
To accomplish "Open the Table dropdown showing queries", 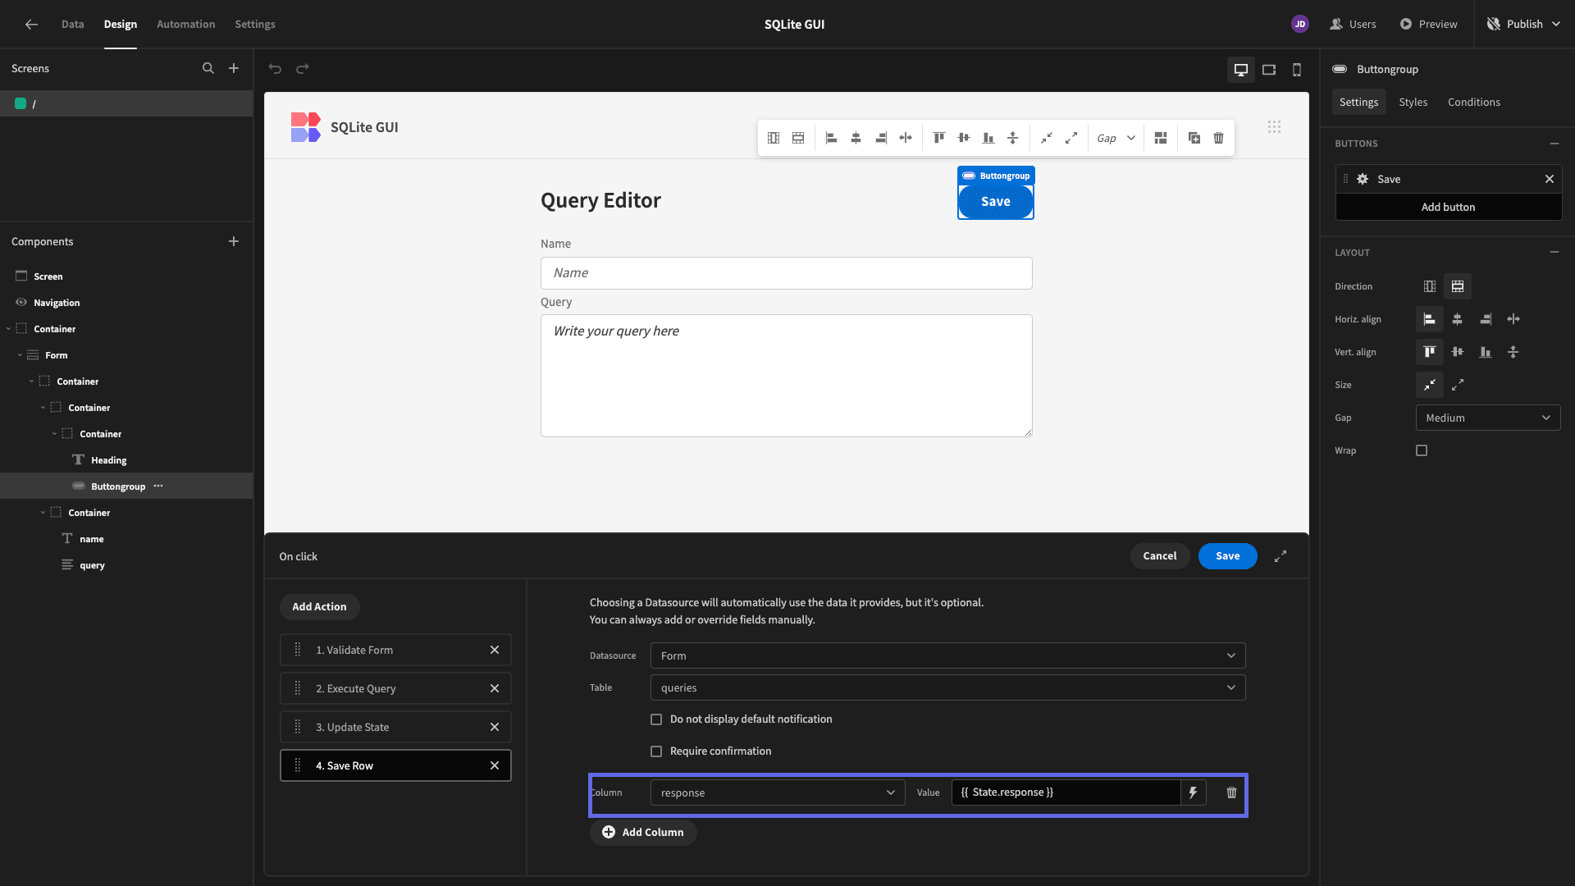I will pyautogui.click(x=947, y=687).
